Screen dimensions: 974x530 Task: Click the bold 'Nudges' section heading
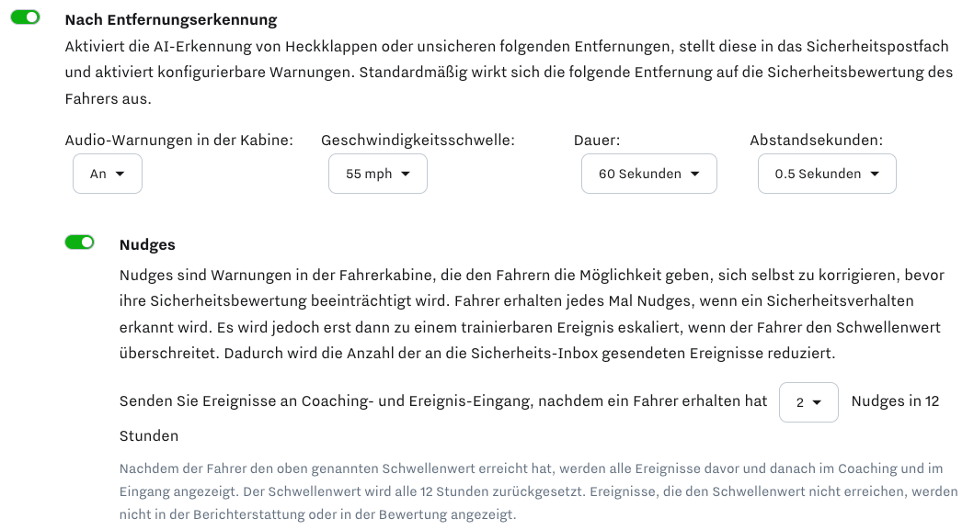(147, 244)
